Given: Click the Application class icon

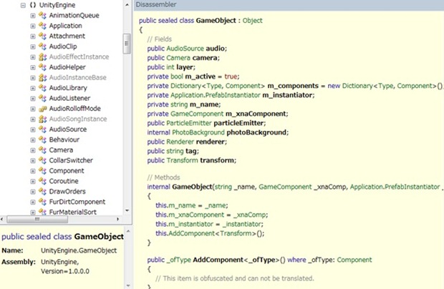Looking at the screenshot, I should tap(42, 26).
